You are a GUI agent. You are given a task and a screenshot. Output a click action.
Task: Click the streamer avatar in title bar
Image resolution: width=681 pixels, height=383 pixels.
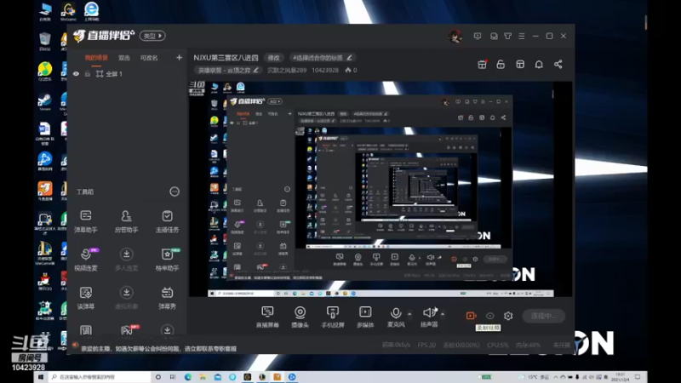coord(455,36)
